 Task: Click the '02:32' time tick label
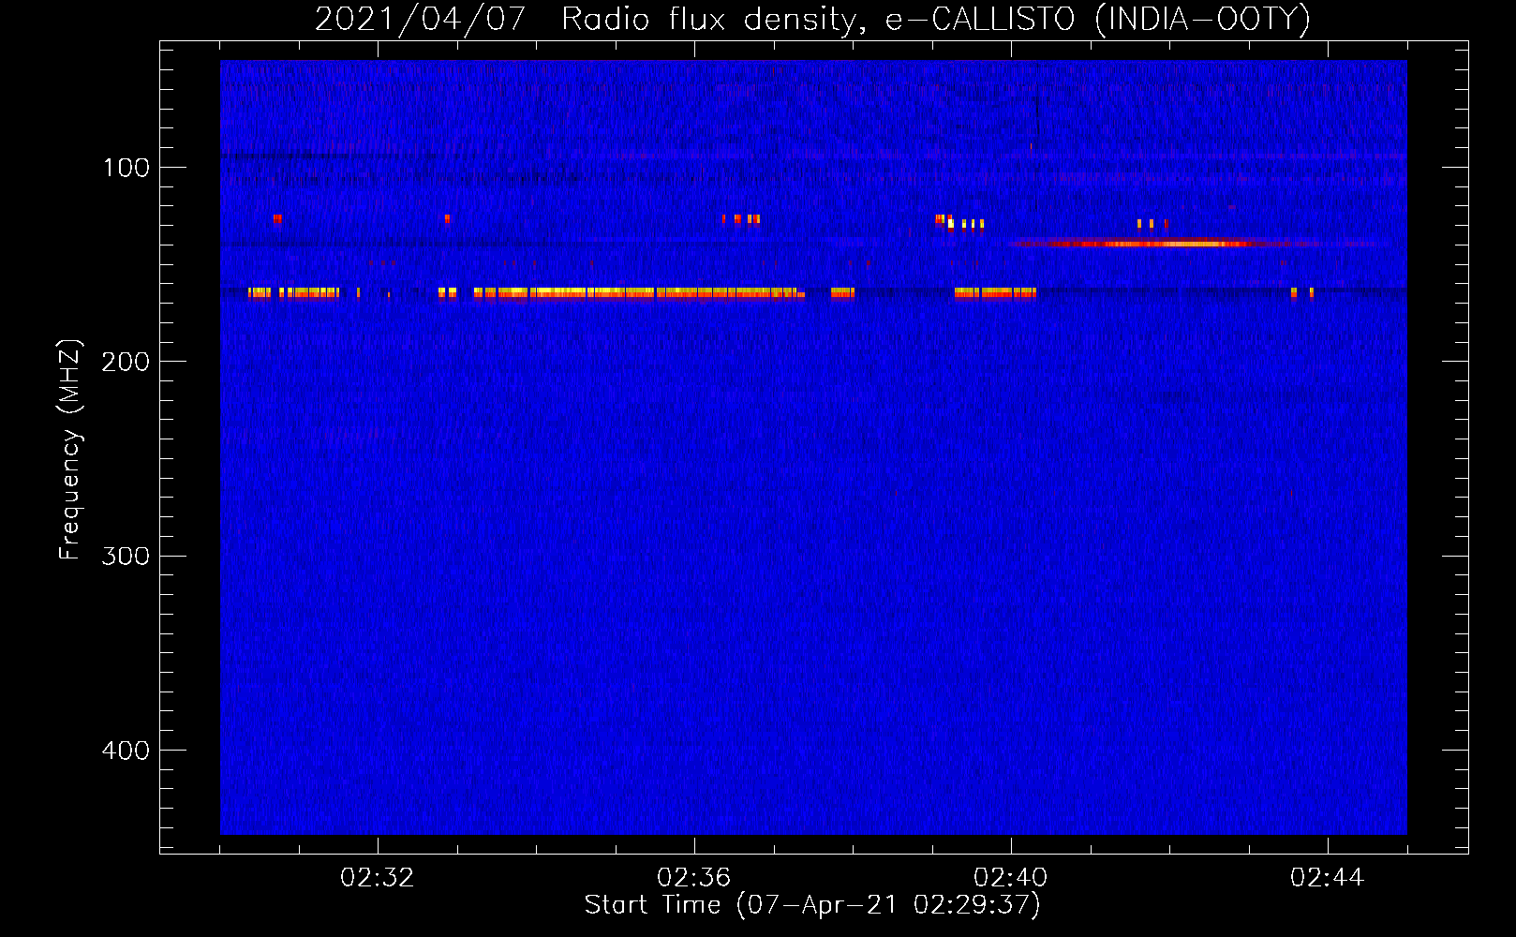point(378,878)
